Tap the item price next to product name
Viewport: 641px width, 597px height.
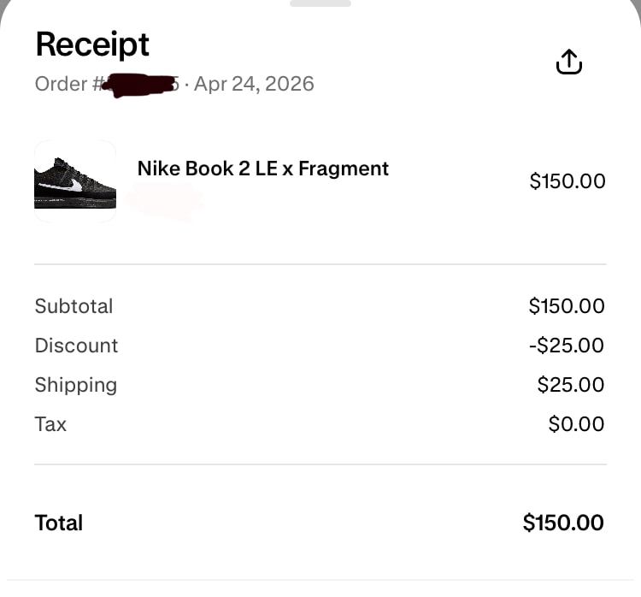pyautogui.click(x=567, y=181)
